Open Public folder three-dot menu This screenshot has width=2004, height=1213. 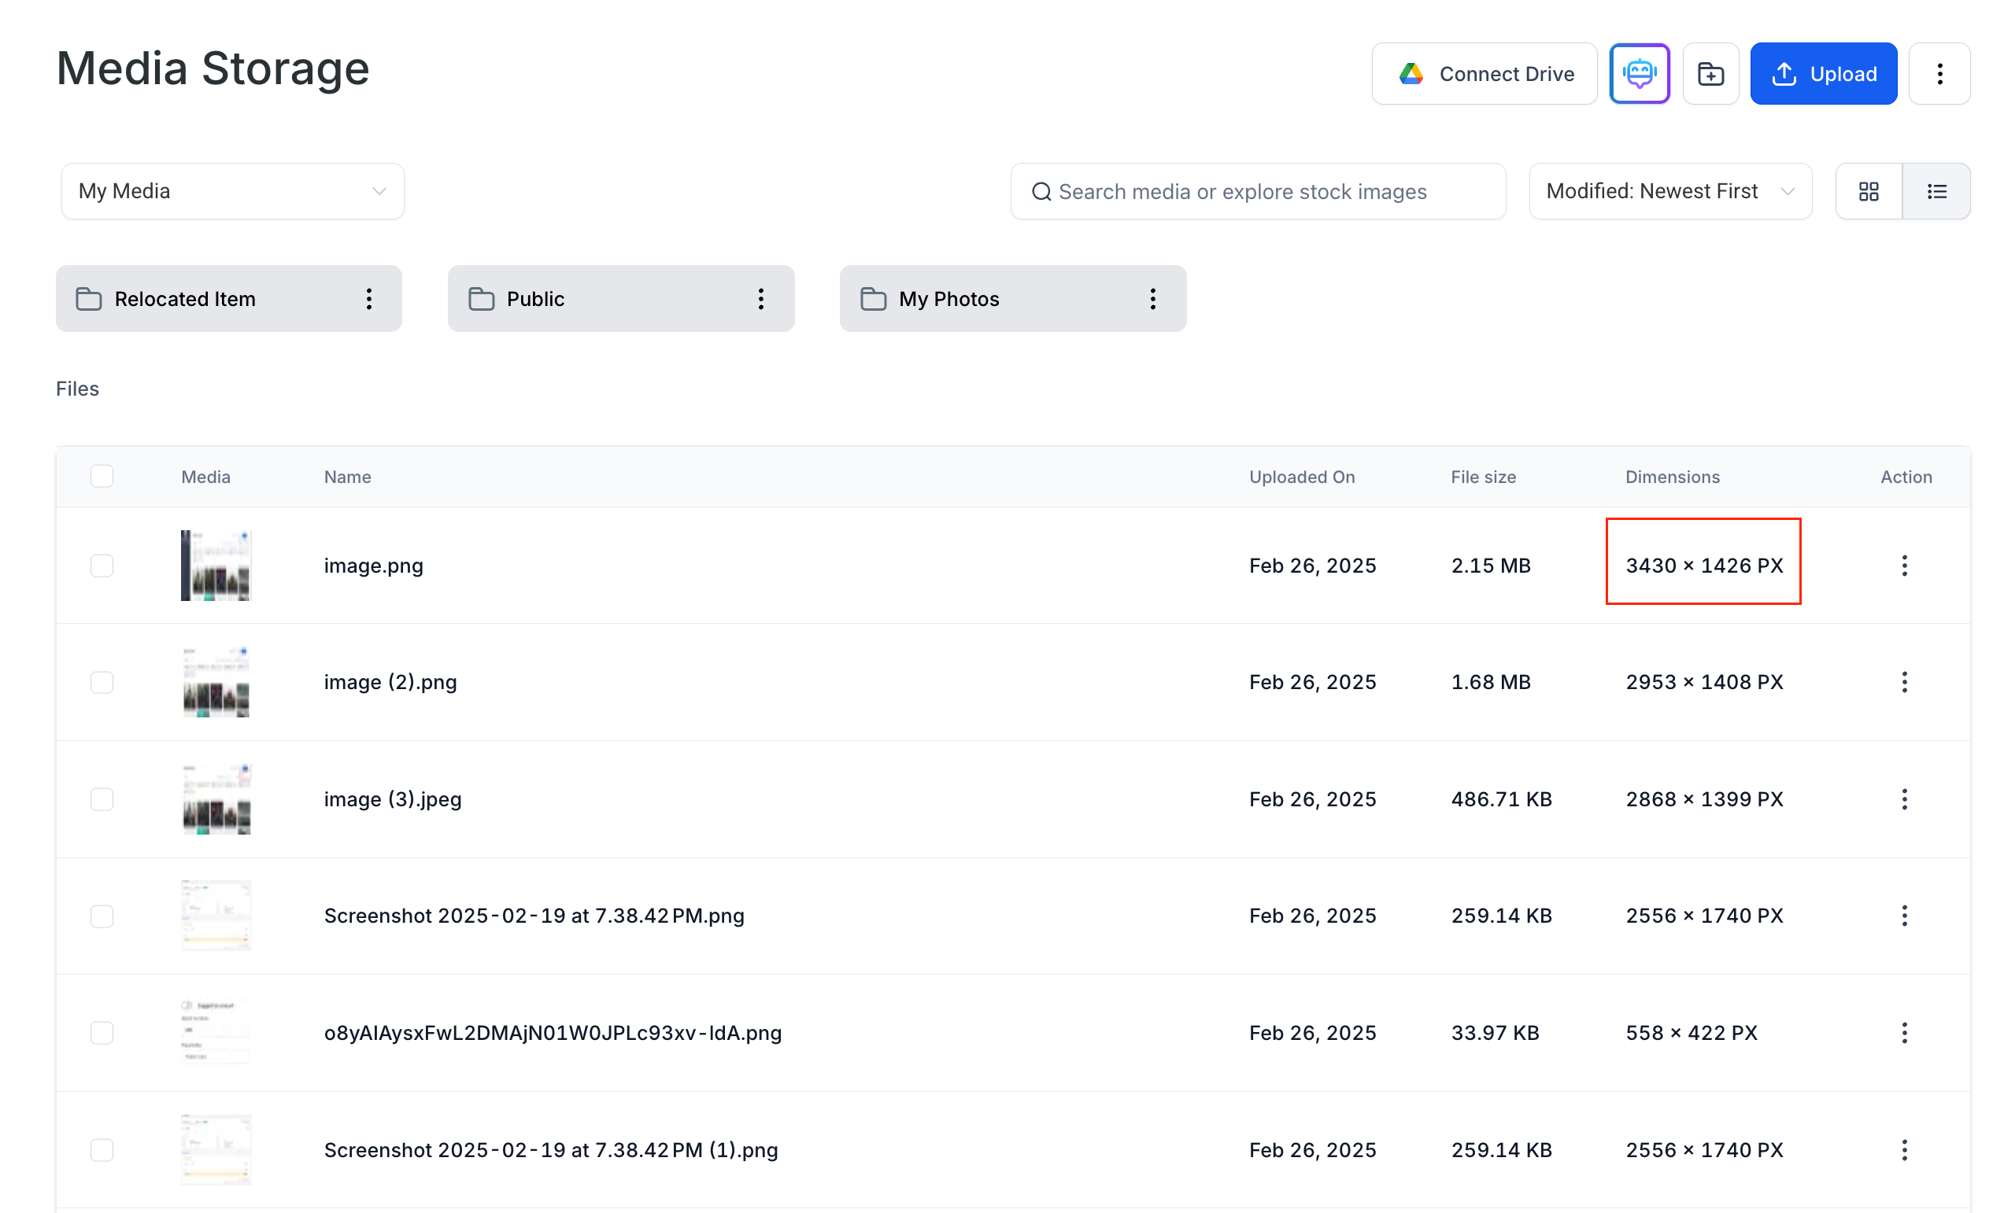pos(760,299)
